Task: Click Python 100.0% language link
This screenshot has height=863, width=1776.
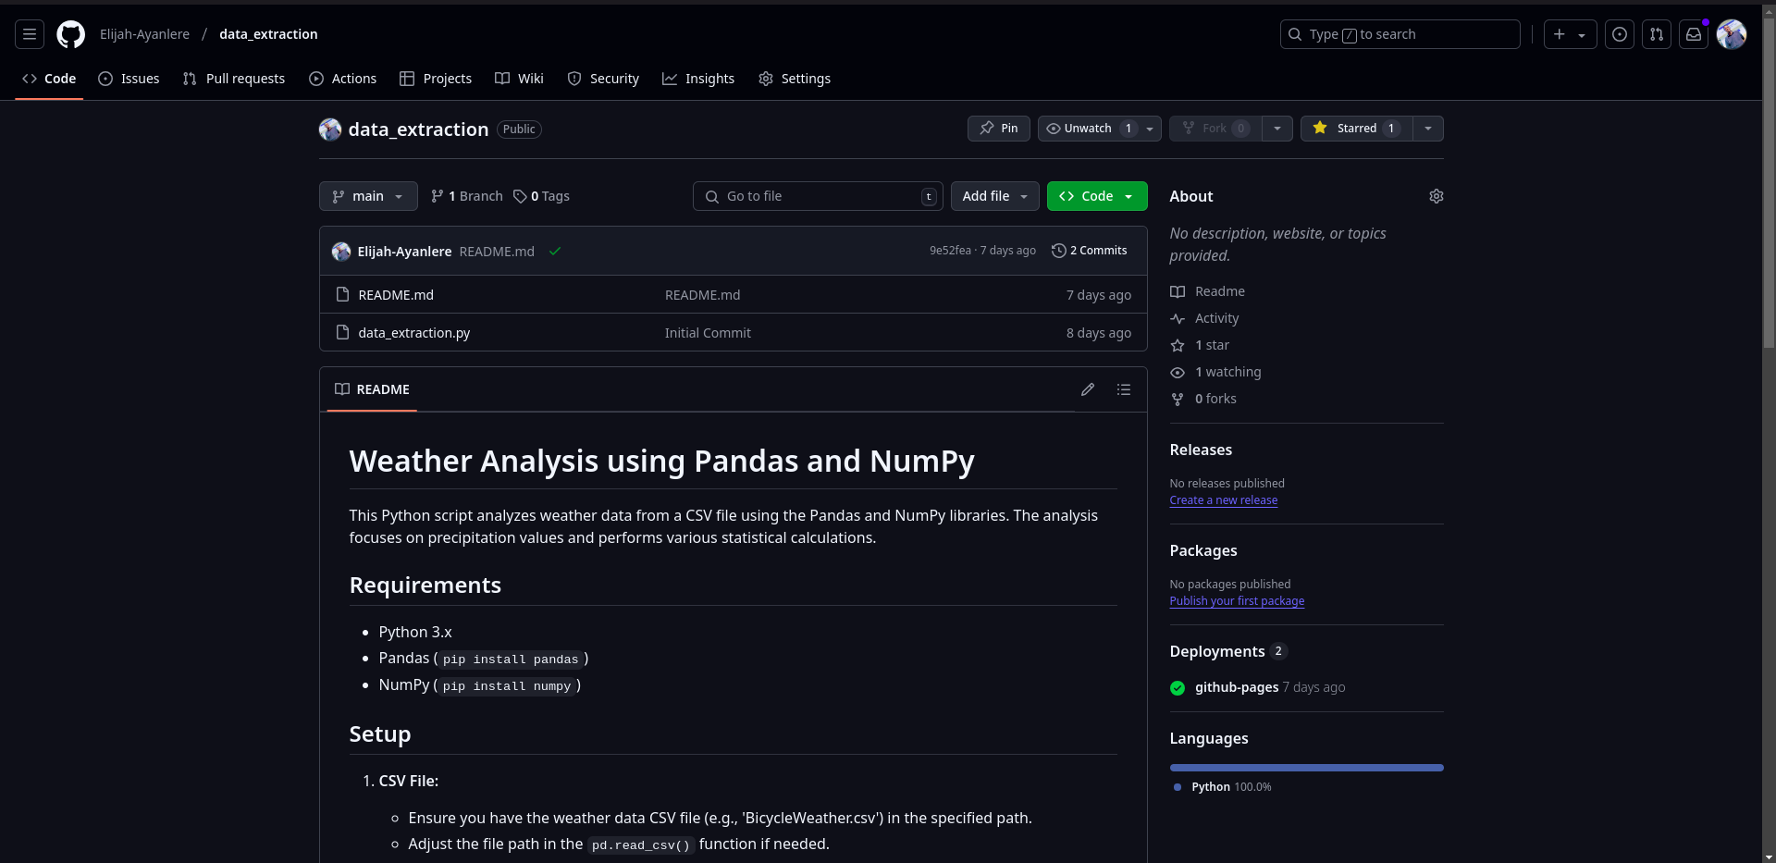Action: click(1223, 787)
